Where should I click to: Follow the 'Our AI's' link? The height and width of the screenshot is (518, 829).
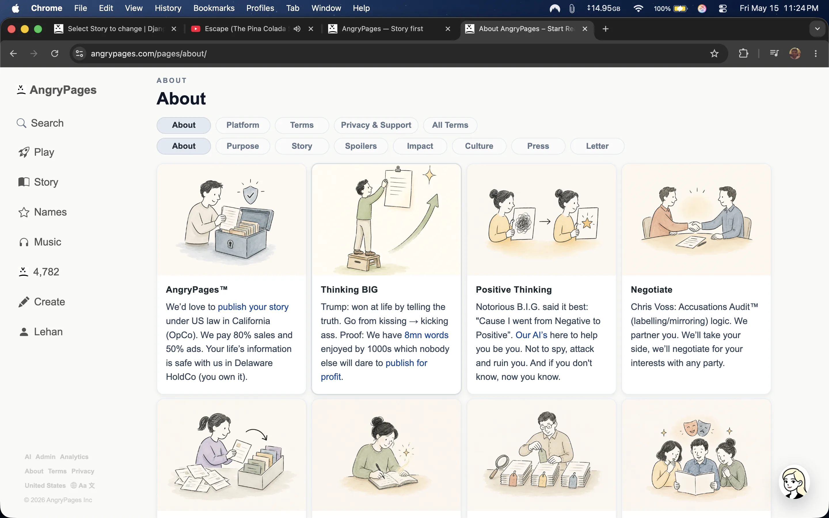click(531, 335)
